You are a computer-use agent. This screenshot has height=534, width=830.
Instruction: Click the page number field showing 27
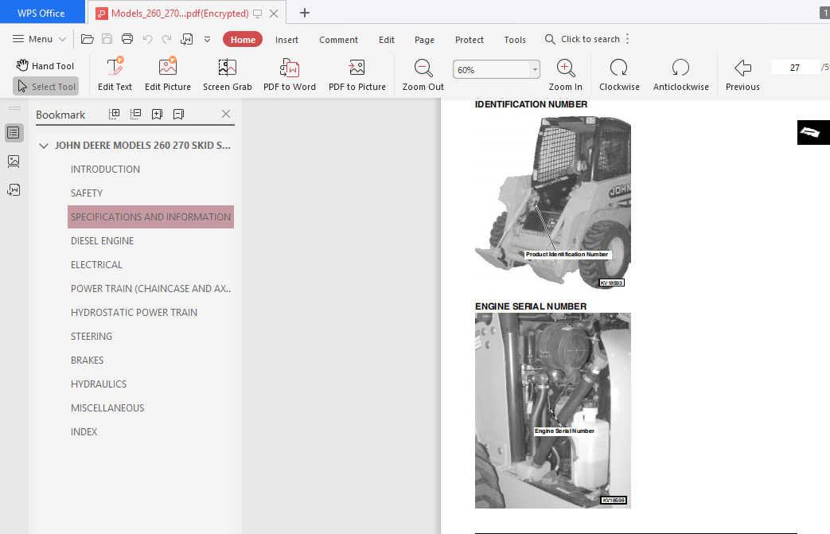pyautogui.click(x=794, y=68)
